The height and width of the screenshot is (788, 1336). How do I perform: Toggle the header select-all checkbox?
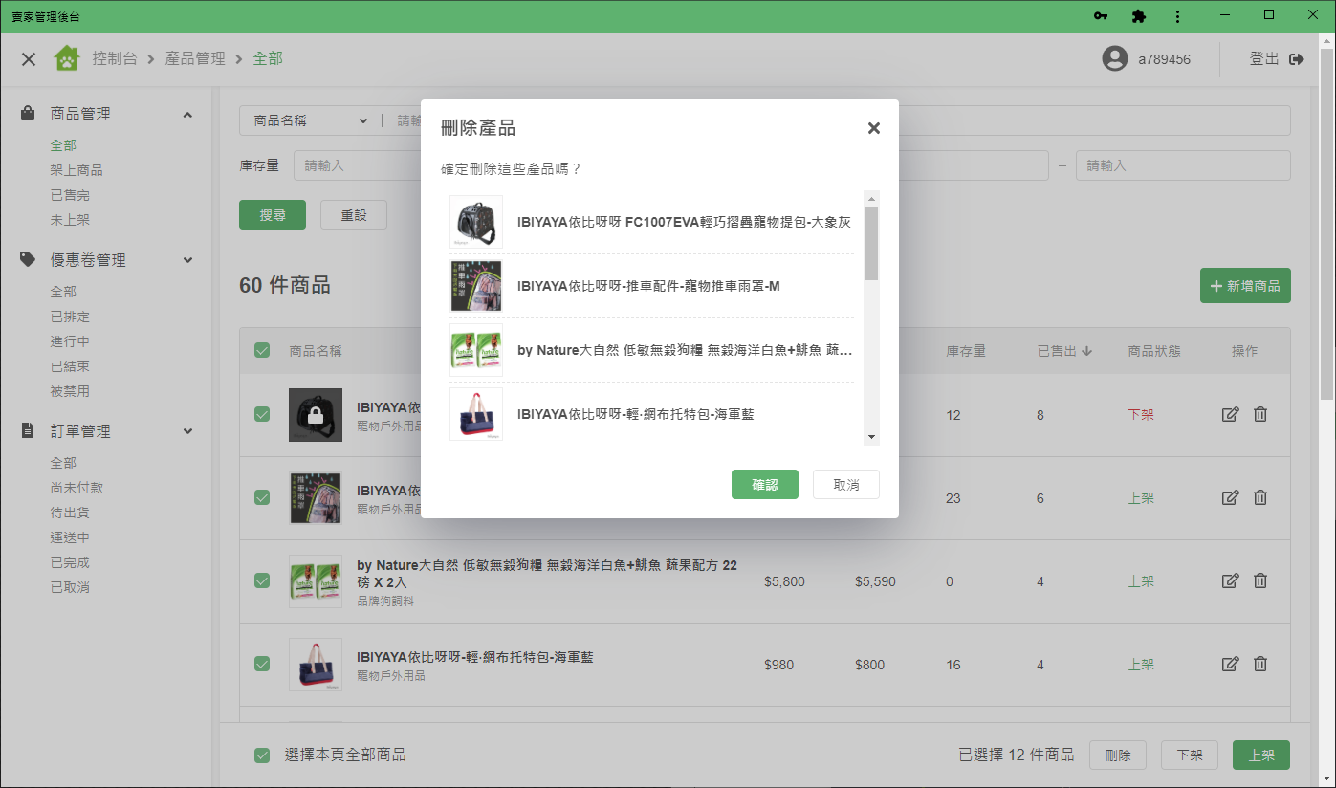[x=262, y=350]
